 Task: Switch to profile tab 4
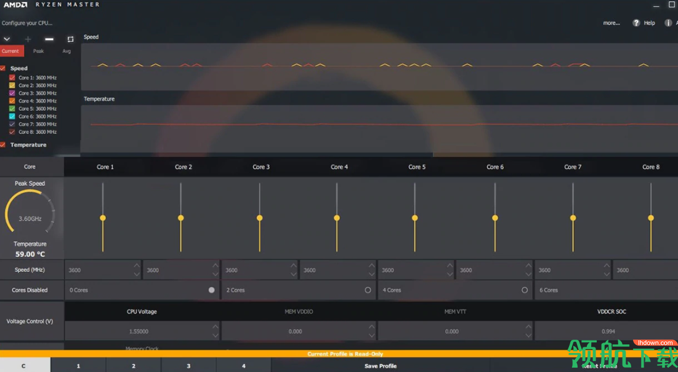(x=243, y=365)
